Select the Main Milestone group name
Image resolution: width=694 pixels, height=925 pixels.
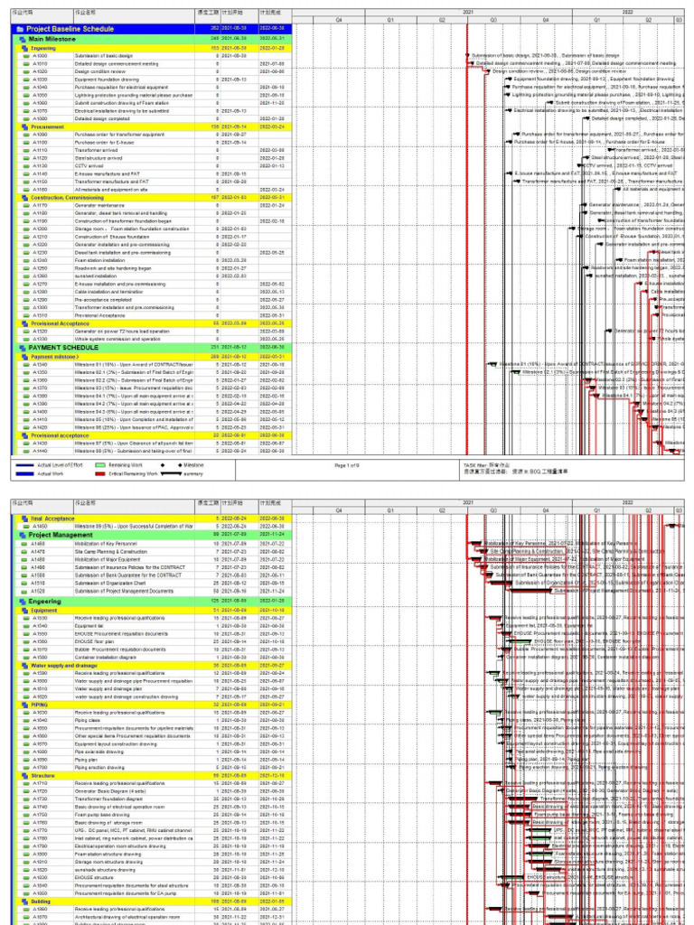[x=52, y=40]
